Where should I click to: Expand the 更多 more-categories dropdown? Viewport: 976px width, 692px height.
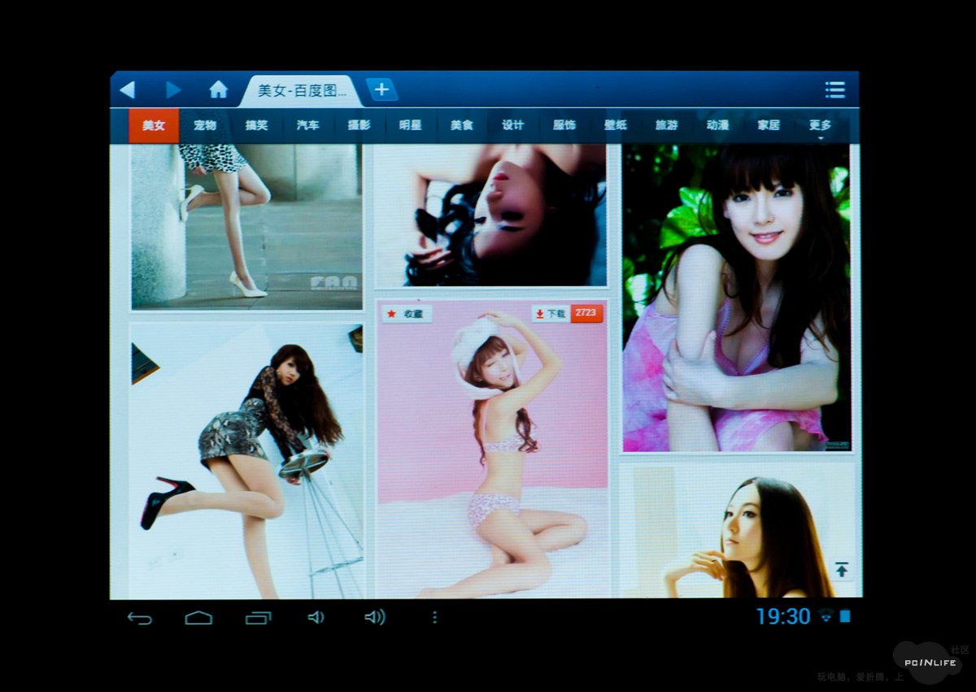tap(820, 126)
